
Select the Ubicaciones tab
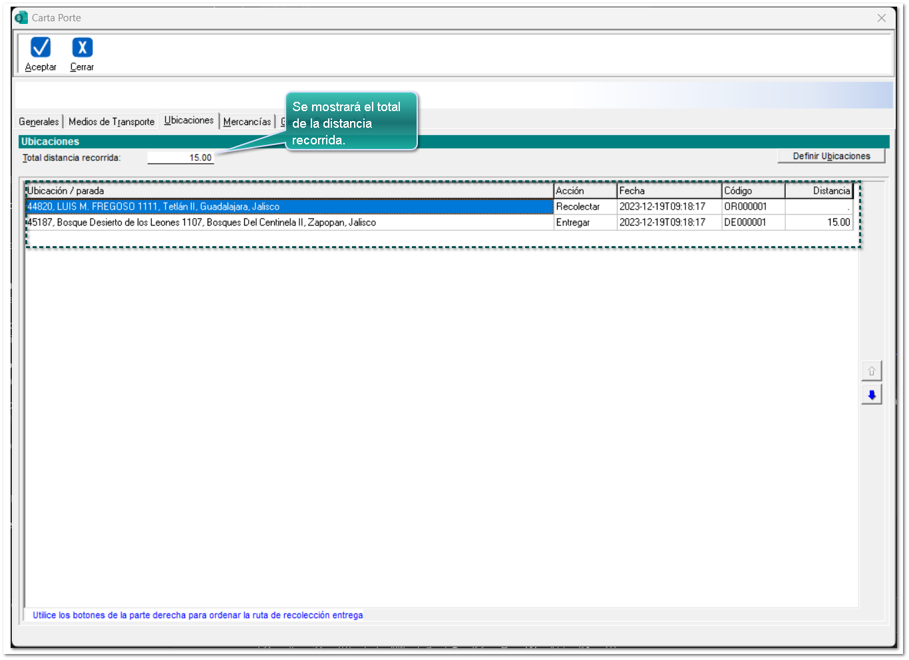click(189, 120)
